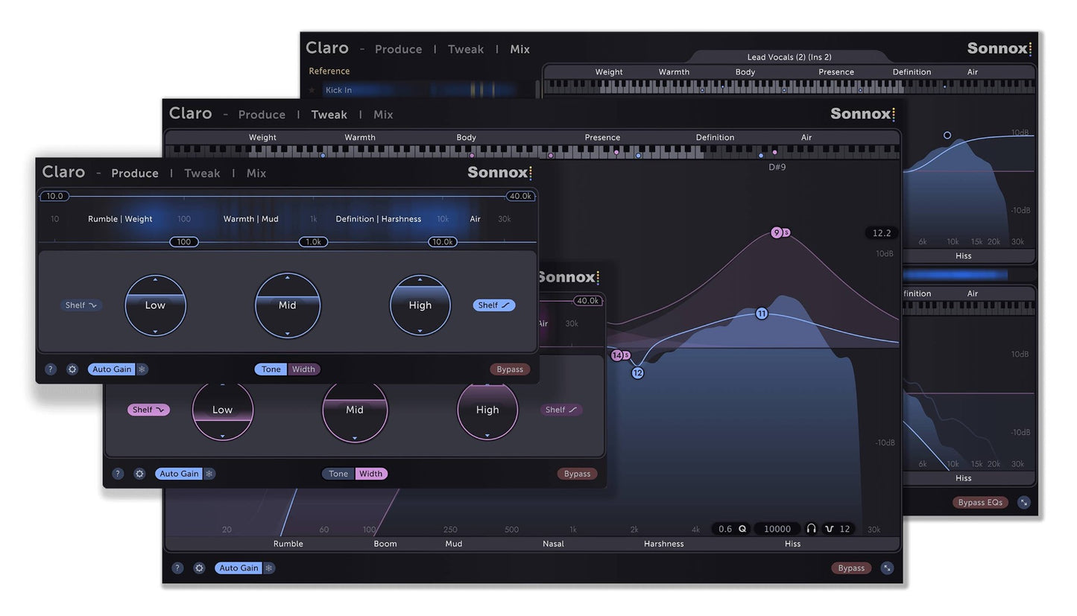Expand the window using the resize arrows icon
This screenshot has height=616, width=1077.
click(x=887, y=568)
